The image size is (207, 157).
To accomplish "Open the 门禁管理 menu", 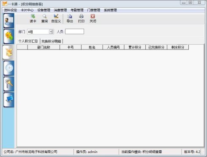I will point(93,10).
